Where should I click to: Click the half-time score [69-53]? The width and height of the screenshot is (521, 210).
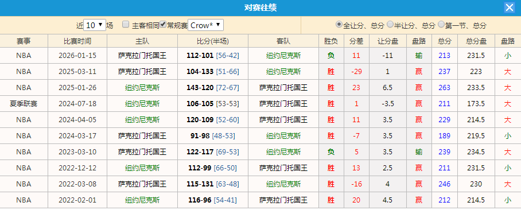coord(227,152)
